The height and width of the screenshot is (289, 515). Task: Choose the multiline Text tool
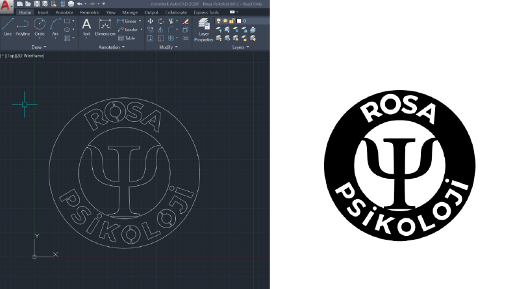click(86, 27)
